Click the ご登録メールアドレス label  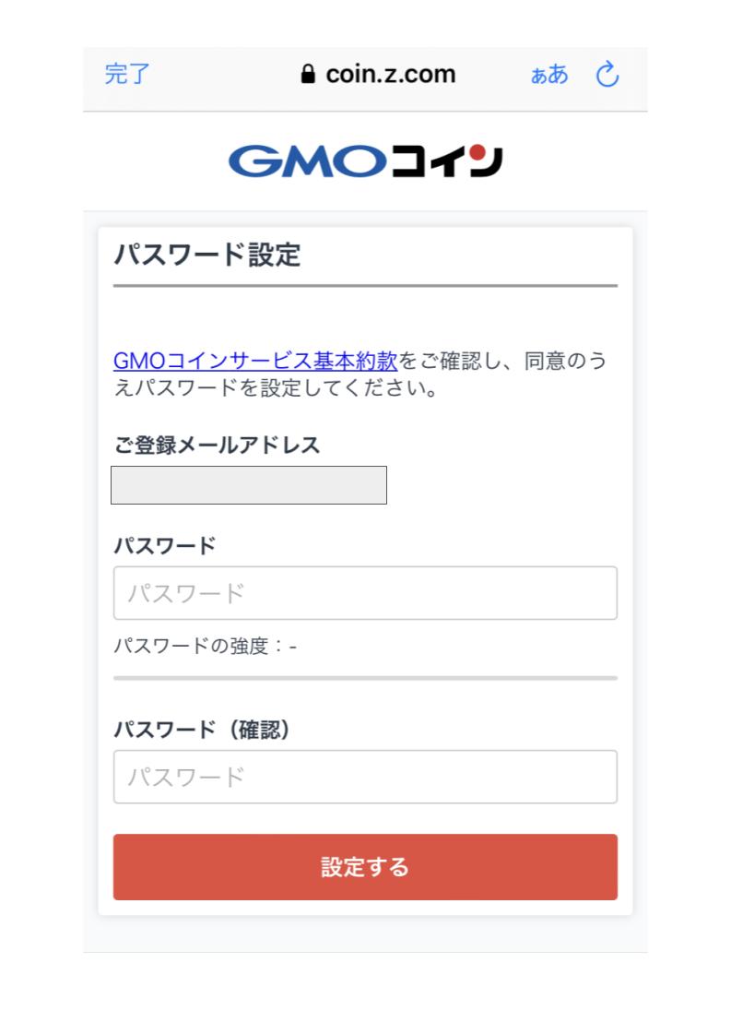(217, 446)
